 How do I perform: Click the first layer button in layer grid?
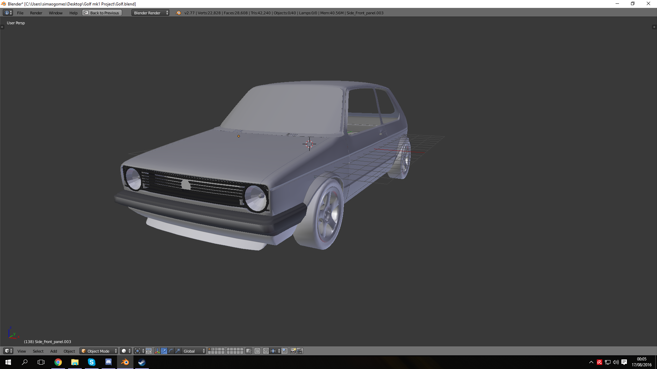click(x=209, y=349)
